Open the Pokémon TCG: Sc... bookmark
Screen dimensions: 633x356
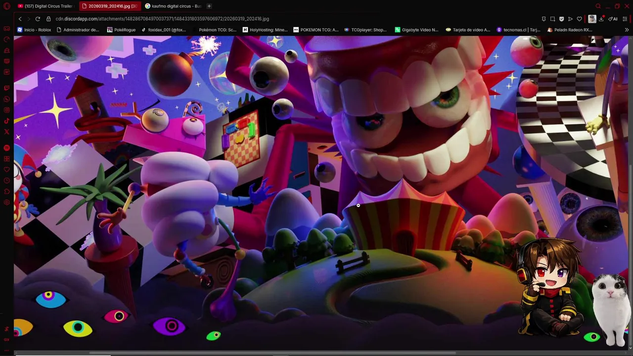pos(215,30)
